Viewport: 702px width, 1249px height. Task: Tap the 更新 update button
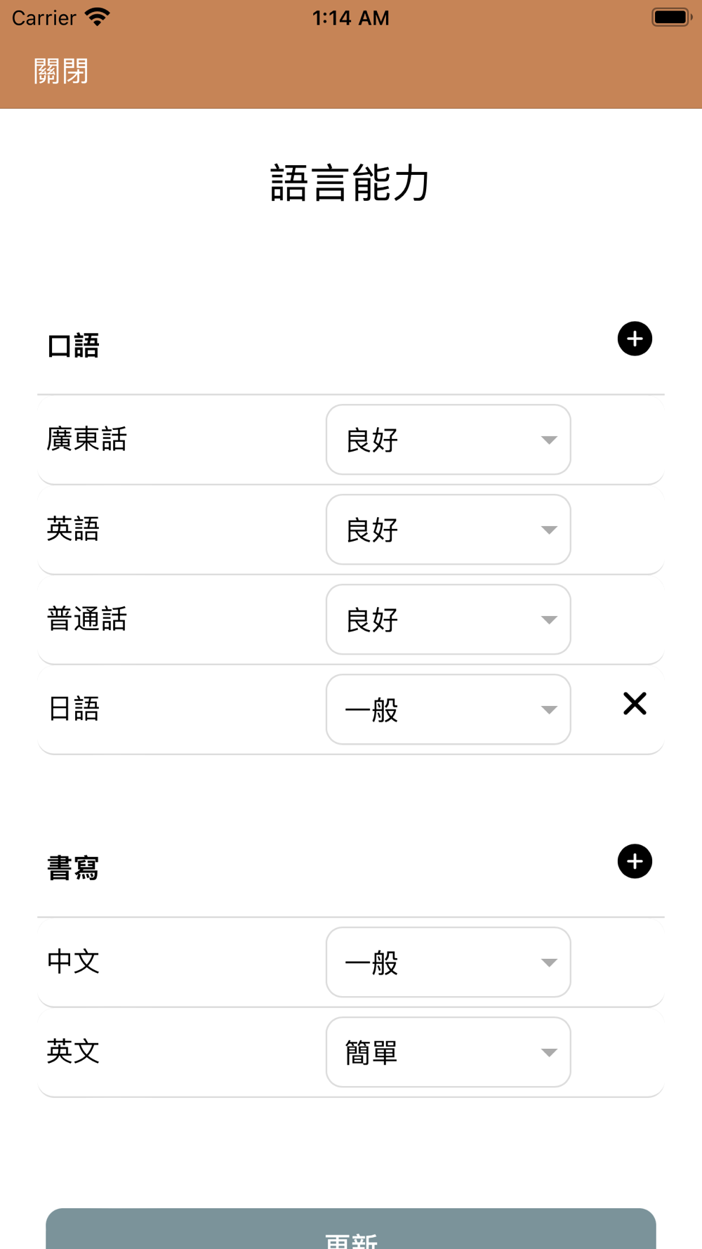(x=351, y=1229)
